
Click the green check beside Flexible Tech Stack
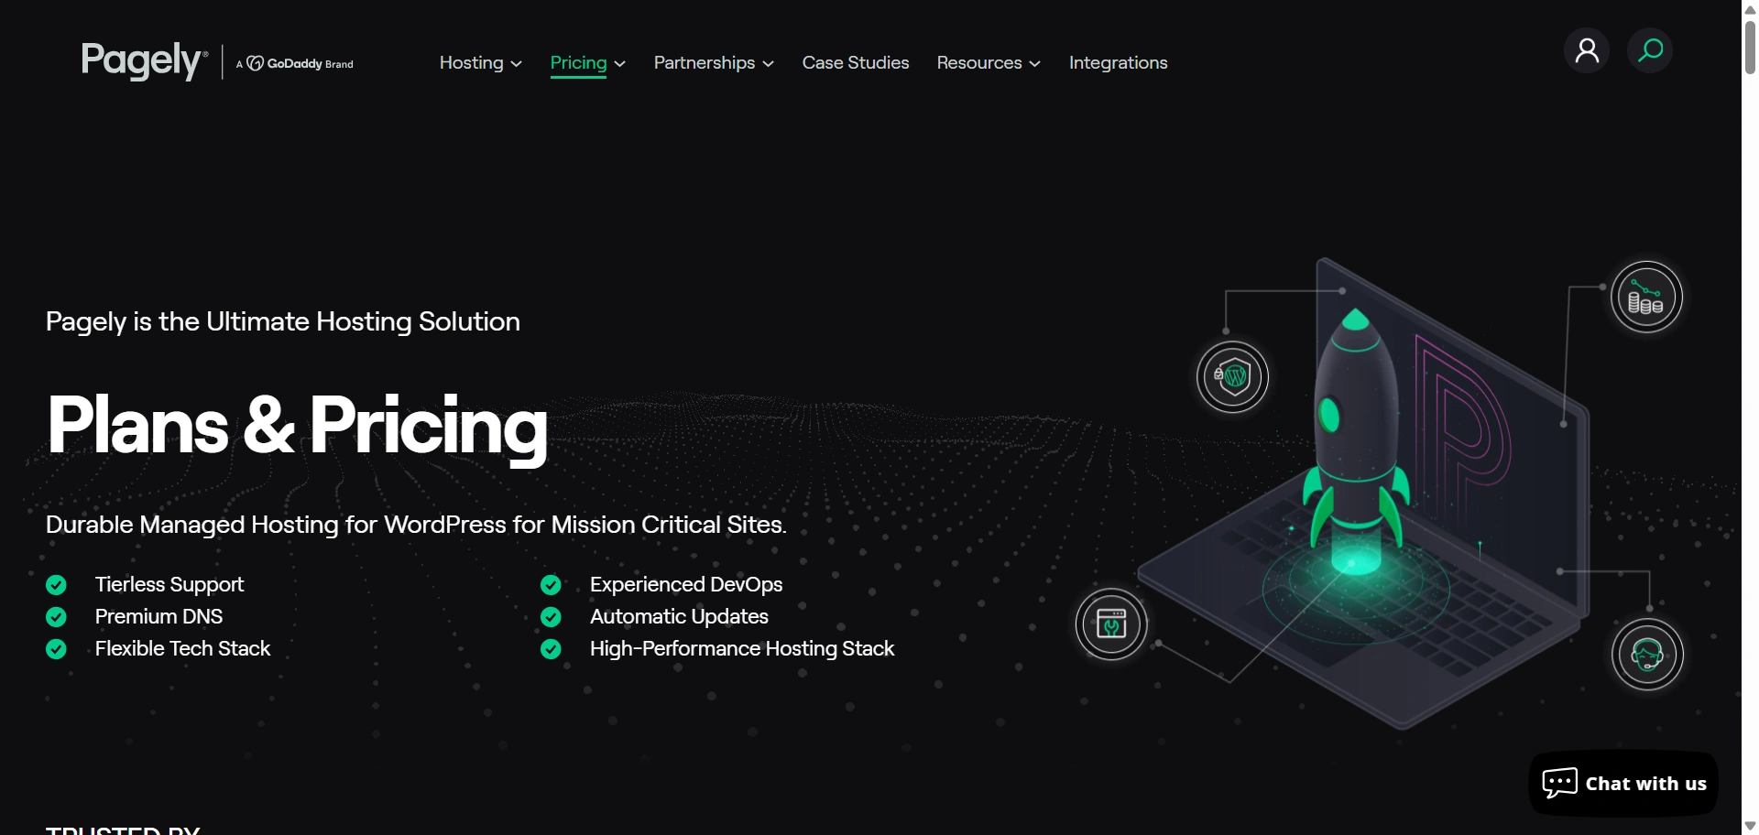pos(56,648)
